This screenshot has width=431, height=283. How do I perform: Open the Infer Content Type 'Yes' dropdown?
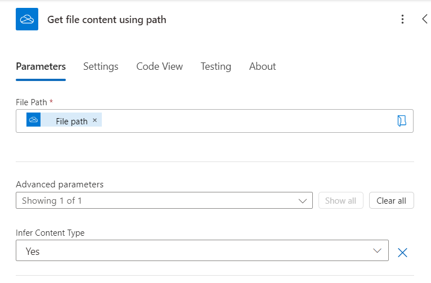point(201,251)
